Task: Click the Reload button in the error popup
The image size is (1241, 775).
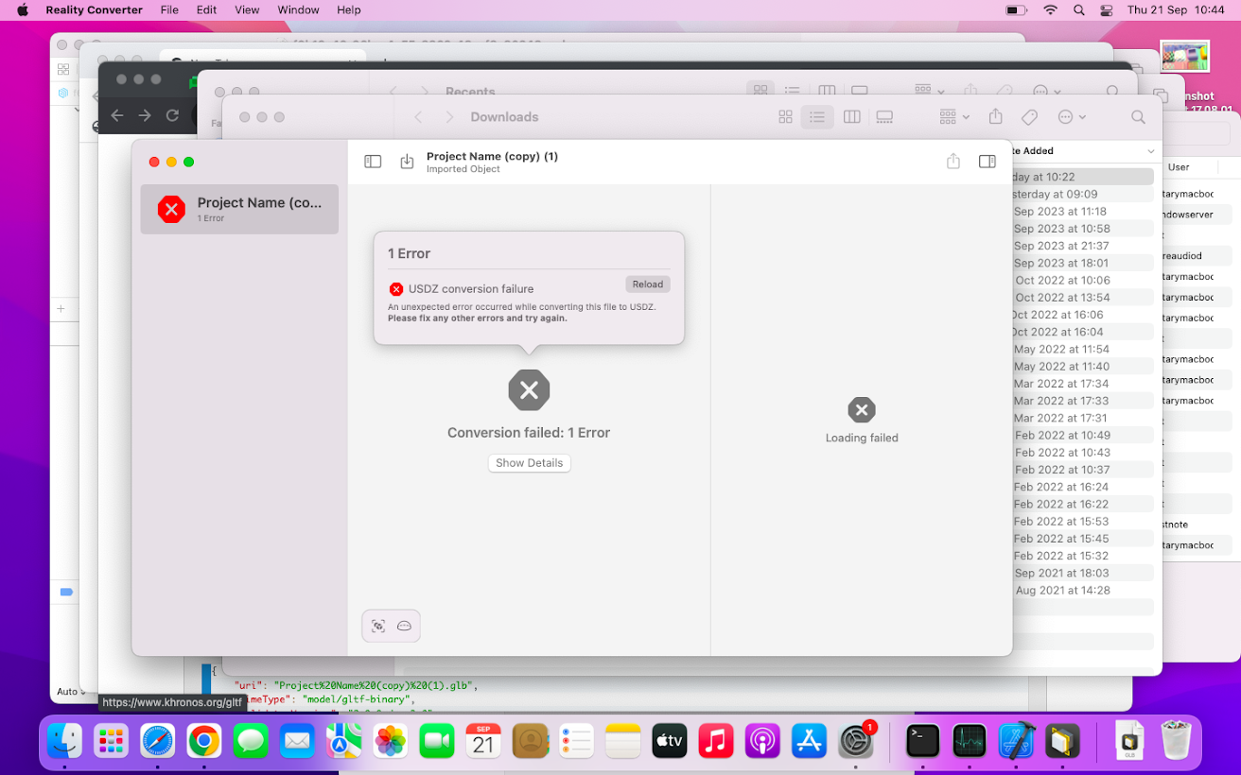Action: [648, 284]
